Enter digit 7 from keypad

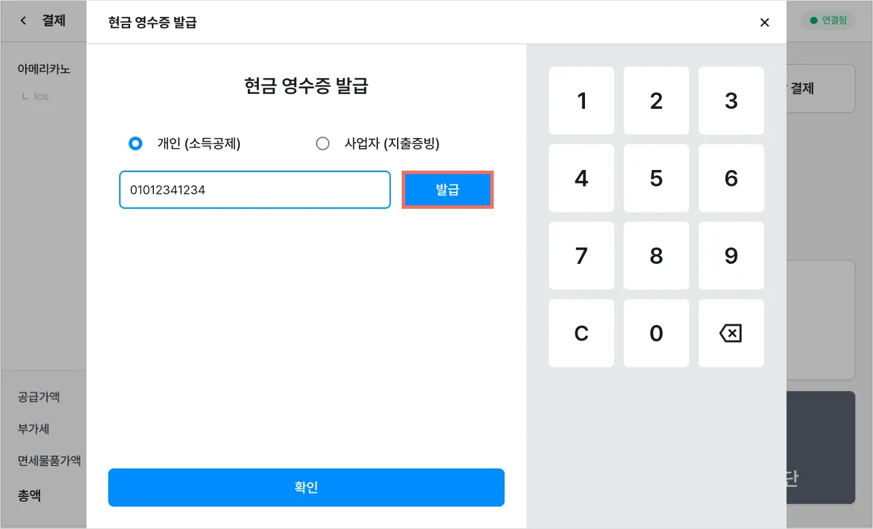(582, 256)
